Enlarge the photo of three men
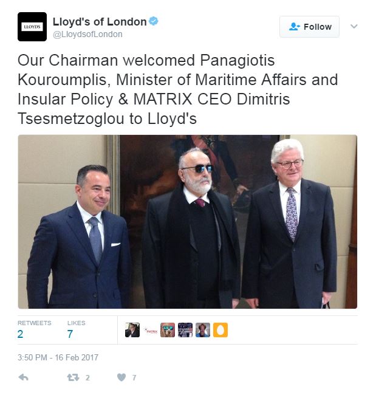 click(188, 222)
